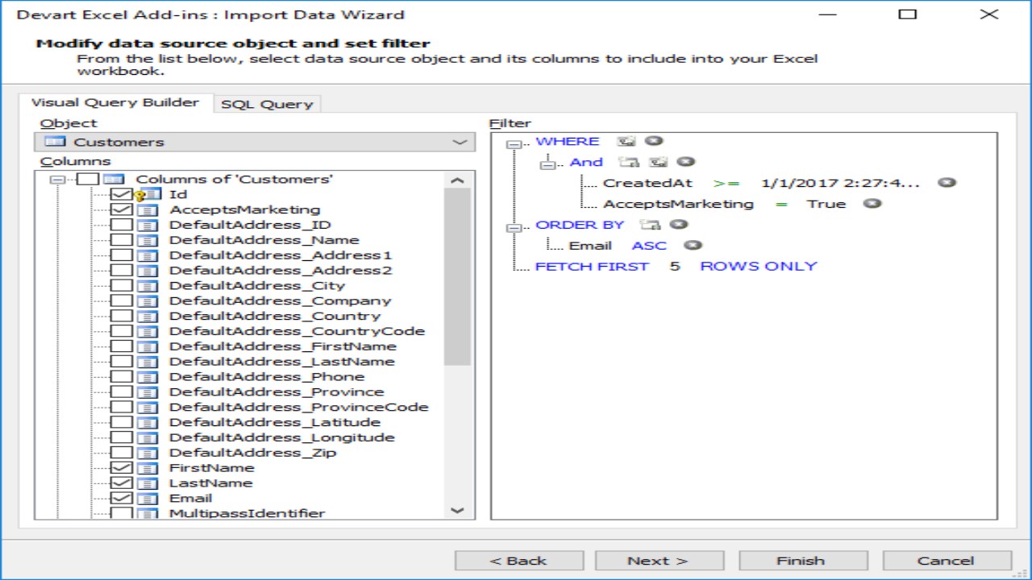Click the primary key icon beside Id
This screenshot has width=1032, height=580.
coord(140,195)
